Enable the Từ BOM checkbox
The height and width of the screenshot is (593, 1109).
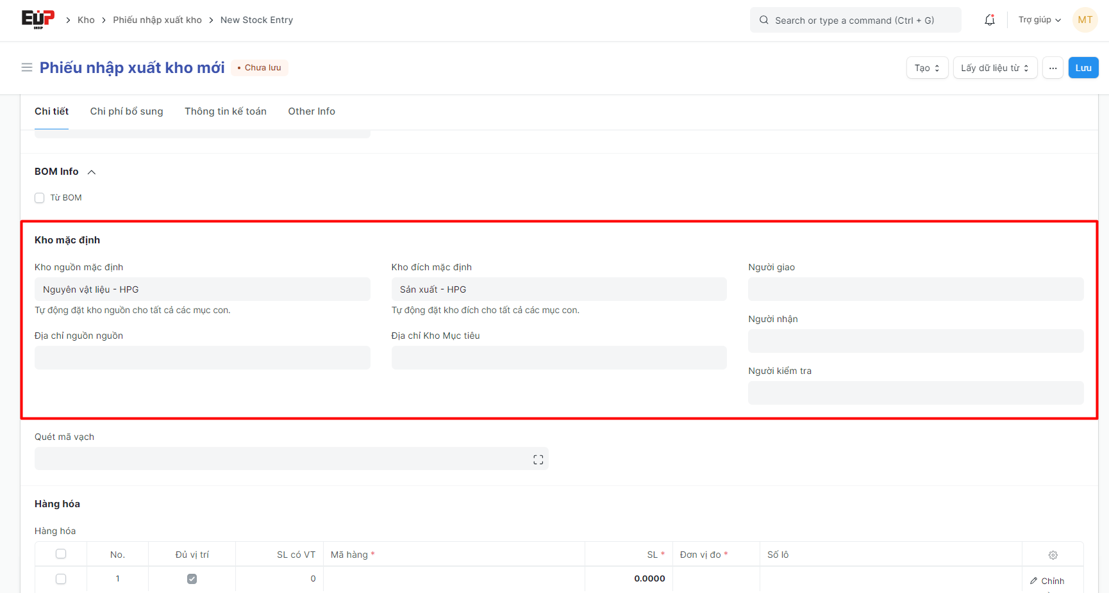(40, 198)
